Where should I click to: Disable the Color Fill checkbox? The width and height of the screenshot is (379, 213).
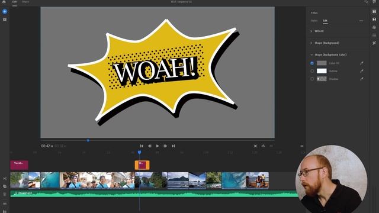[x=312, y=63]
